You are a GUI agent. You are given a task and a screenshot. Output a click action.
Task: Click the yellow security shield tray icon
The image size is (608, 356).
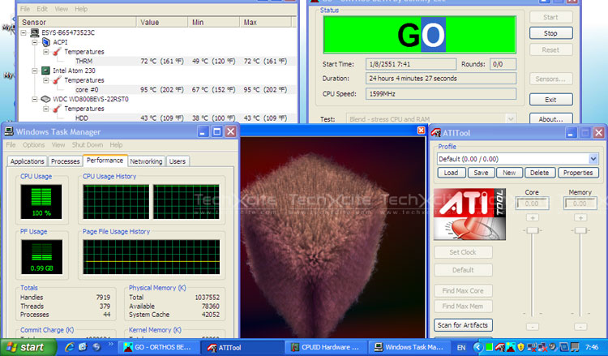click(521, 347)
